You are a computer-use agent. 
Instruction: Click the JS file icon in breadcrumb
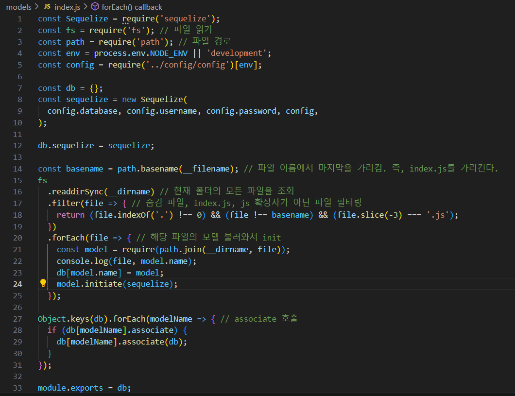[47, 7]
